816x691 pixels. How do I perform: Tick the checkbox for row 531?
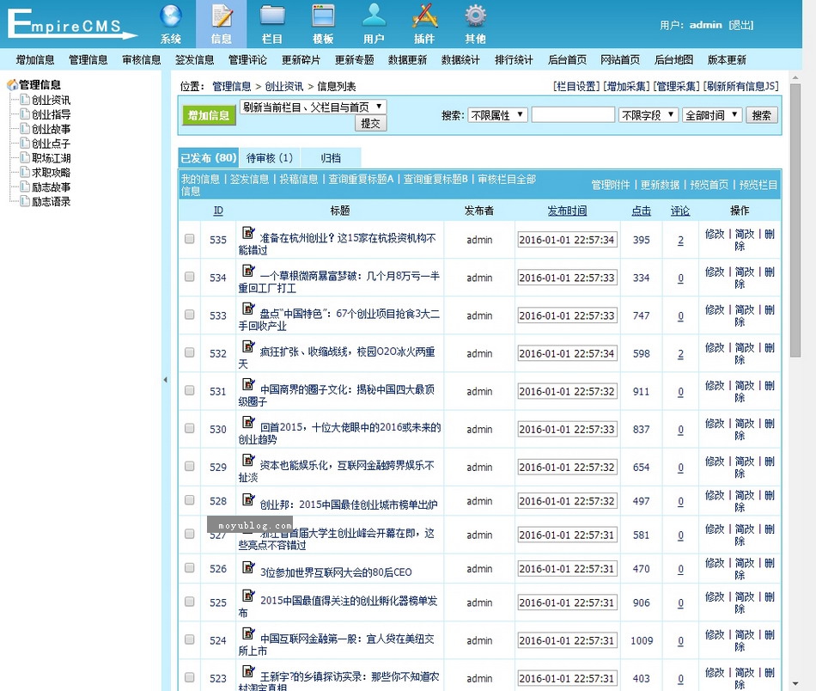[190, 390]
